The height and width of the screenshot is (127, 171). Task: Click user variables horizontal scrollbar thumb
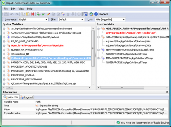[122, 88]
